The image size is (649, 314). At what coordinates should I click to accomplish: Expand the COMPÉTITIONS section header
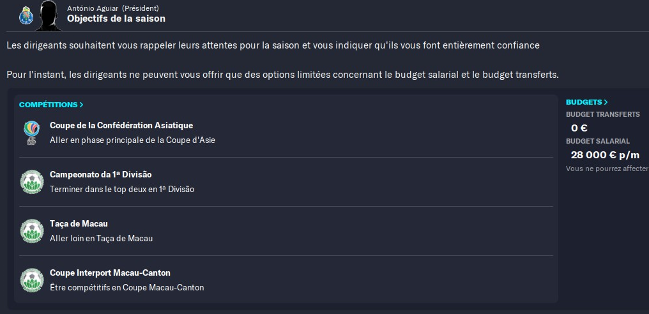coord(51,105)
